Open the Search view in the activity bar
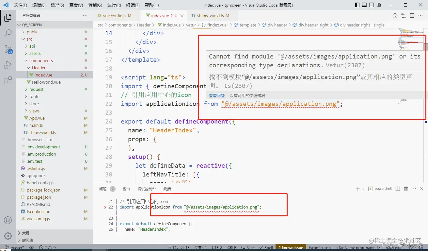Screen dimensions: 428x251 8,33
